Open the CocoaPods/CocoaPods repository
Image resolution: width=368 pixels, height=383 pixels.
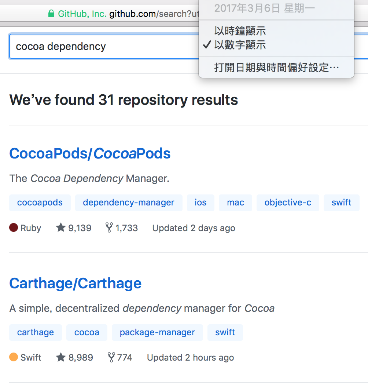[x=90, y=153]
